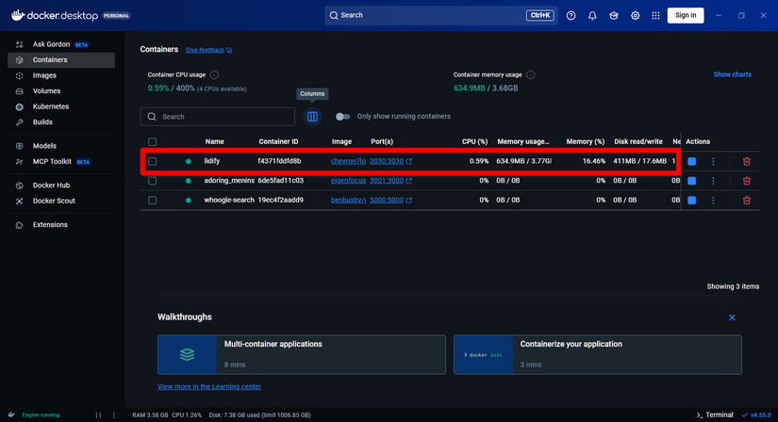Toggle Only show running containers
The height and width of the screenshot is (422, 778).
(342, 117)
